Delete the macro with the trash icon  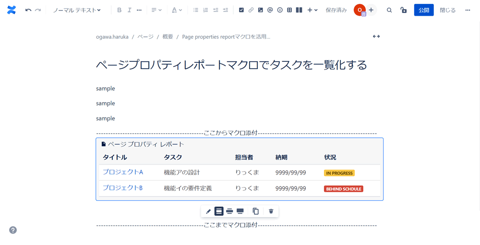pos(271,211)
